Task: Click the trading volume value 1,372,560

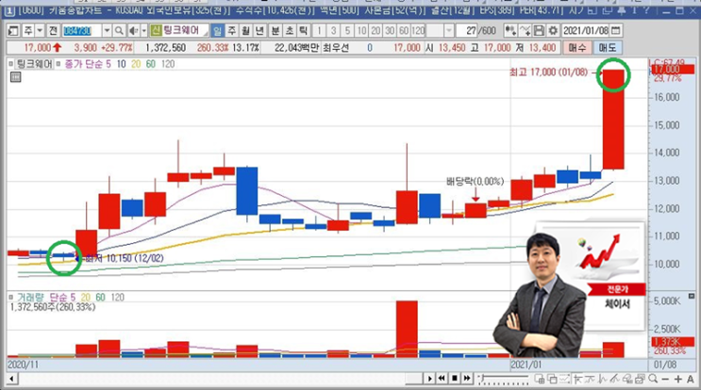Action: point(165,48)
